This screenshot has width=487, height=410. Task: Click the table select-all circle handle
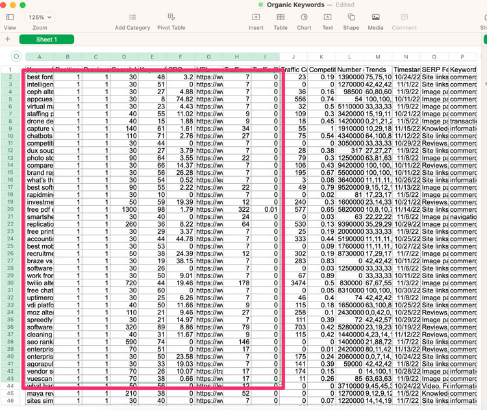pyautogui.click(x=16, y=57)
